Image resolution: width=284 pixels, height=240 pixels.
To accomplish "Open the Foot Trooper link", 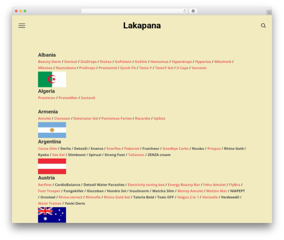I will [x=49, y=191].
